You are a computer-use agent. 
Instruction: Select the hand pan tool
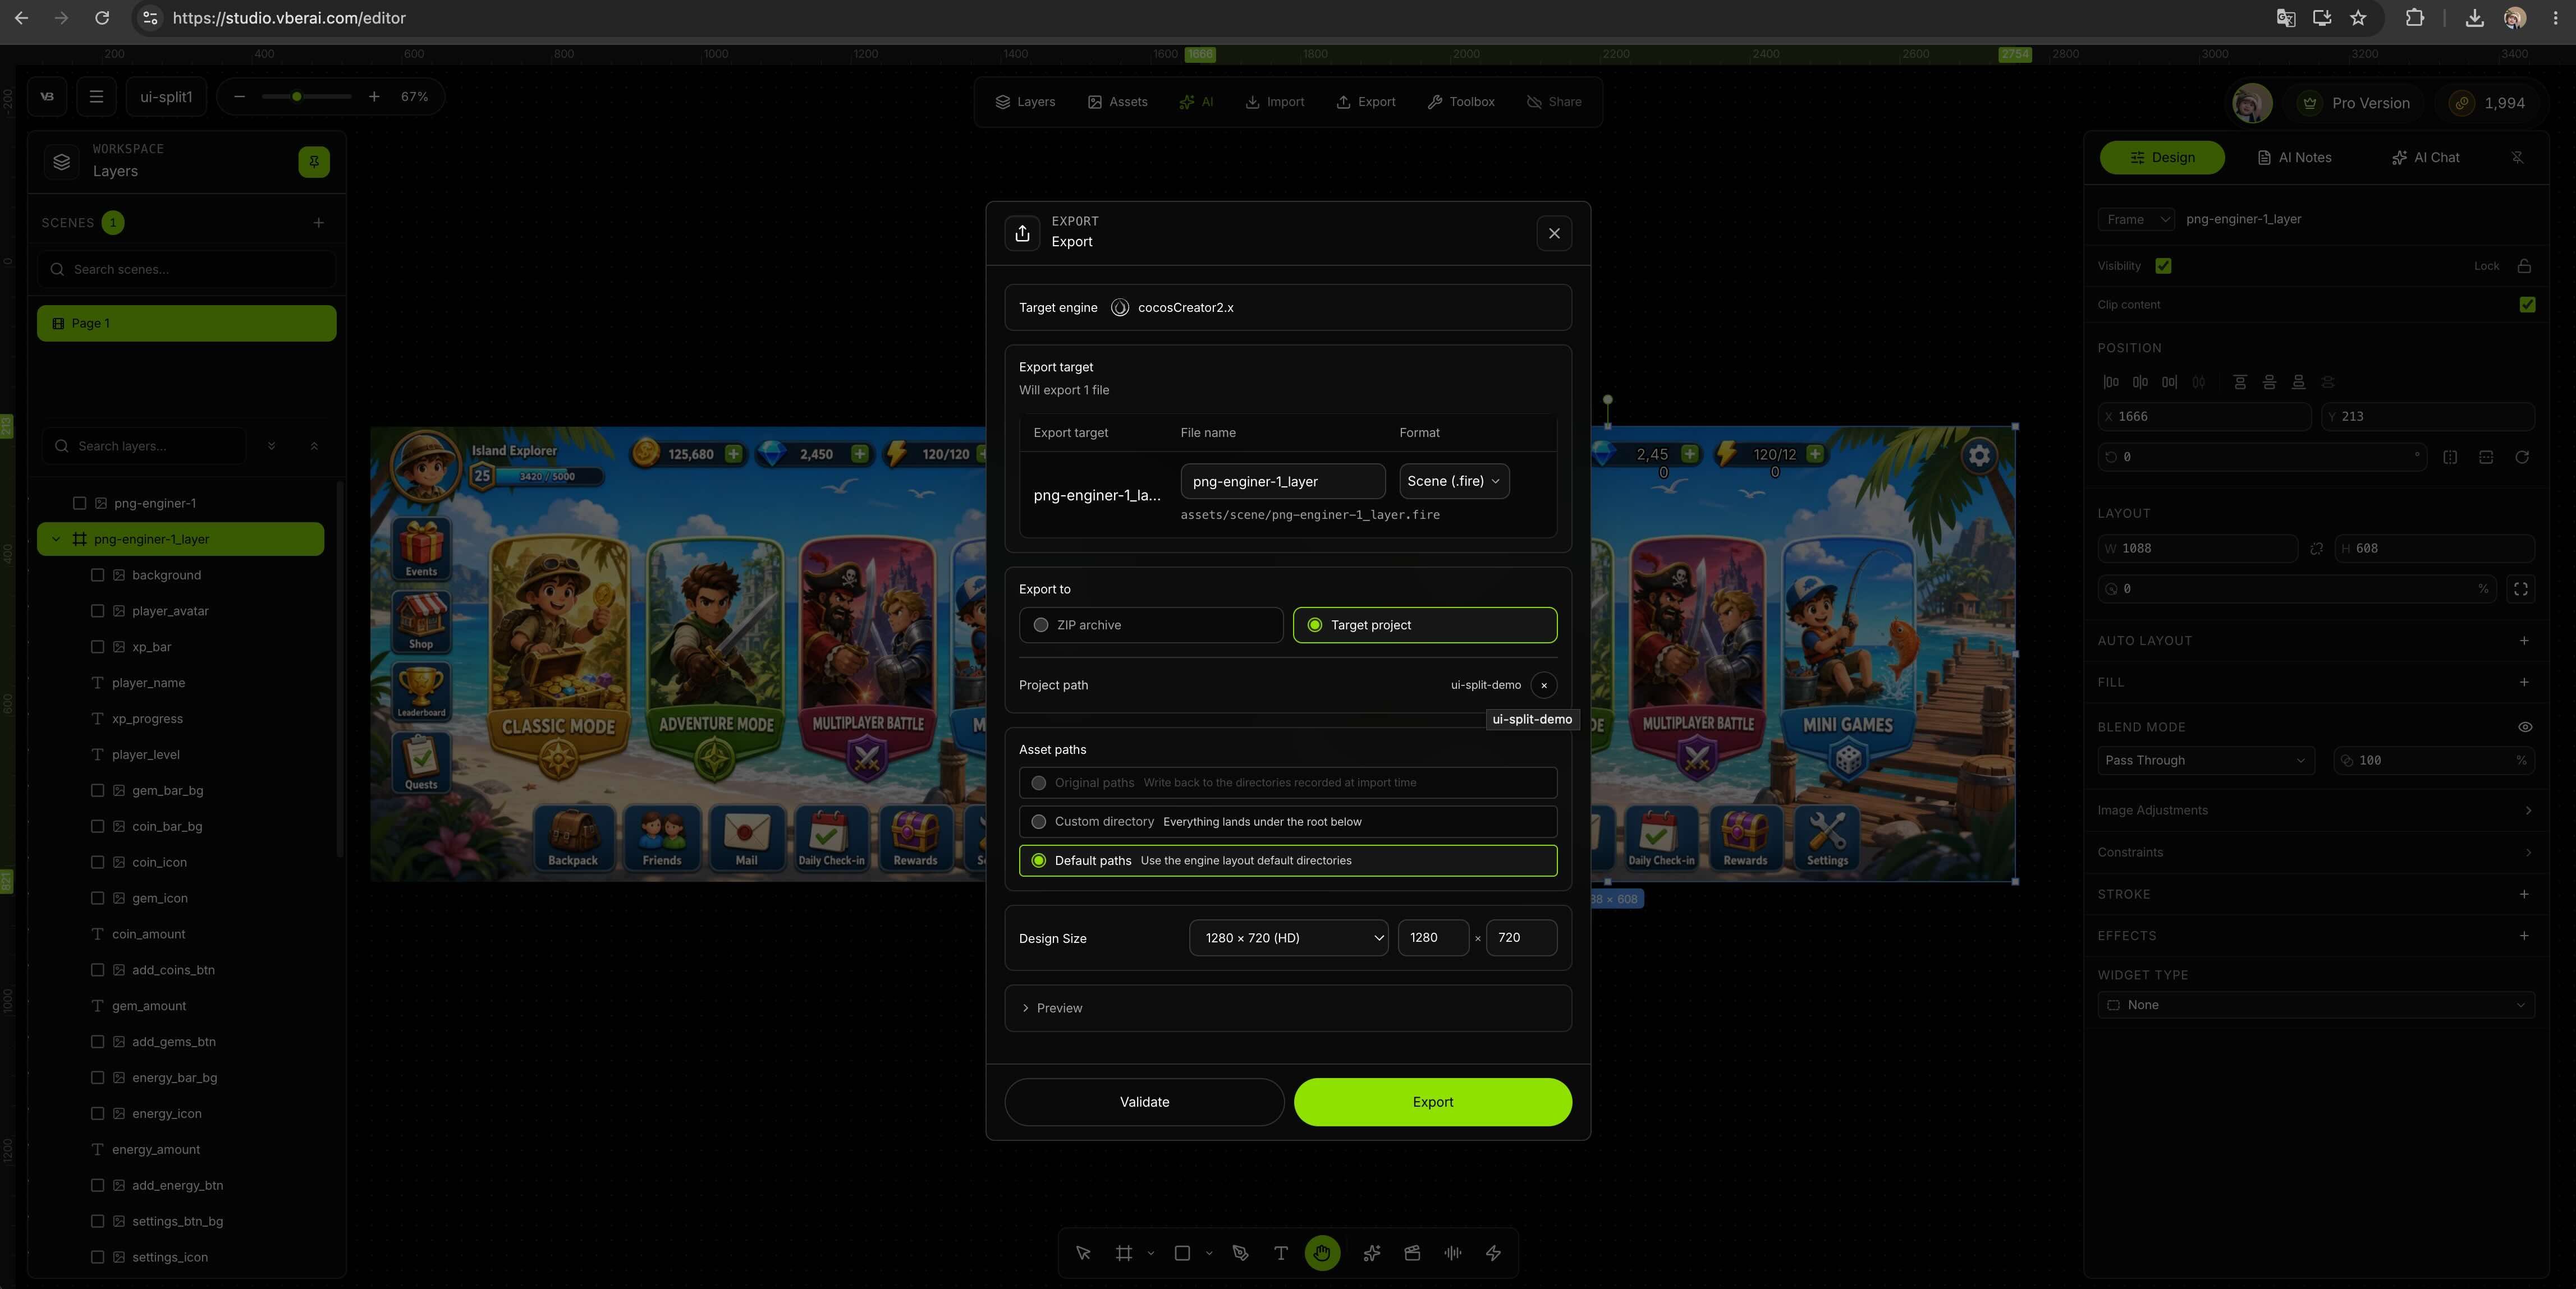[x=1322, y=1253]
